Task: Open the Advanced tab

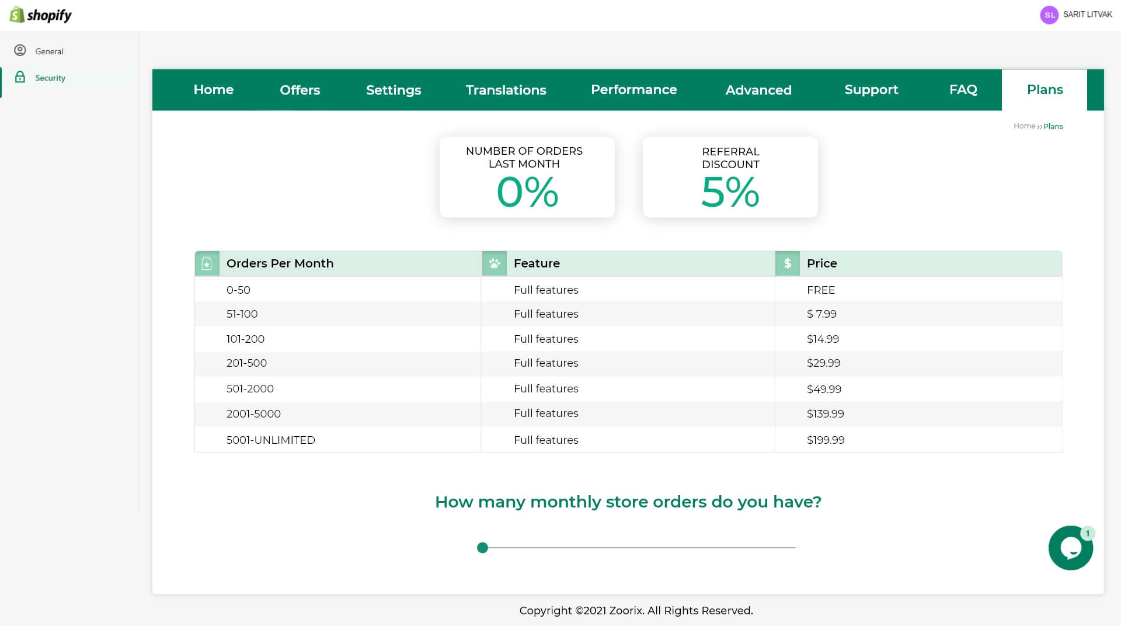Action: tap(758, 90)
